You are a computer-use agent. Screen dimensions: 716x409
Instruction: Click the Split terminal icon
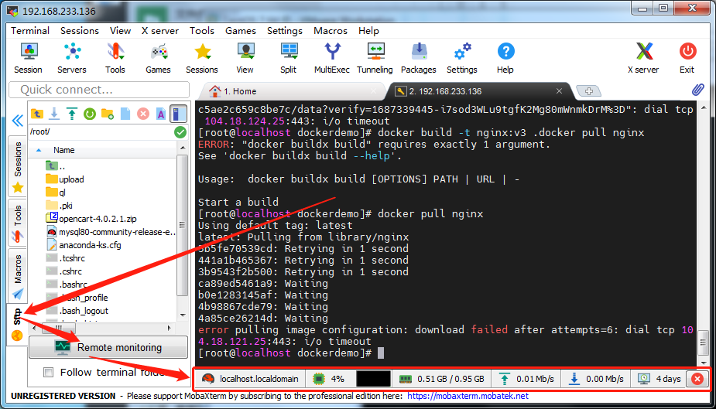click(x=289, y=58)
